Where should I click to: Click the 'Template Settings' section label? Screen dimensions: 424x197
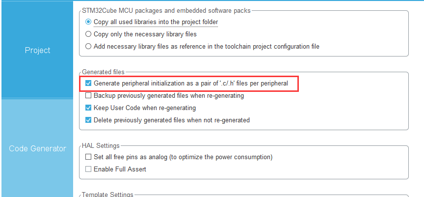point(107,195)
